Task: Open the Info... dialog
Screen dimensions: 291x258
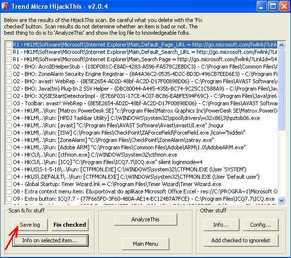Action: pyautogui.click(x=221, y=225)
